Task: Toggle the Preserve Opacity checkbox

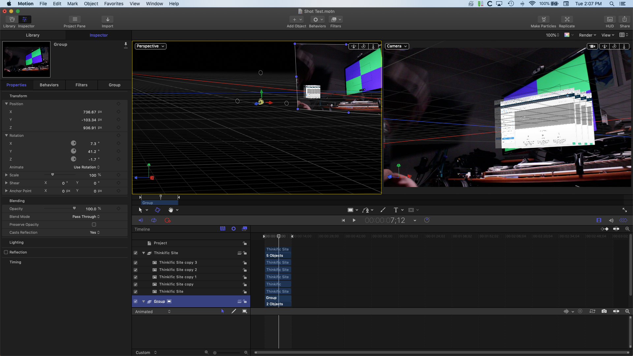Action: [x=94, y=224]
